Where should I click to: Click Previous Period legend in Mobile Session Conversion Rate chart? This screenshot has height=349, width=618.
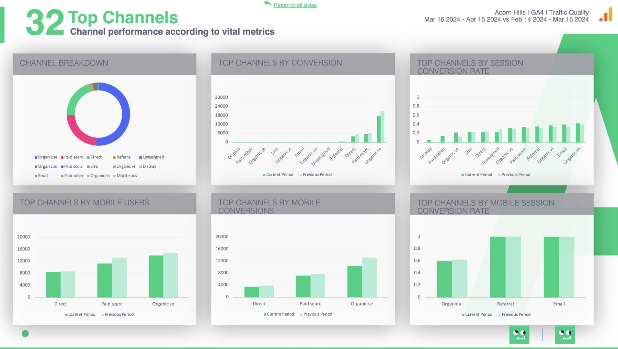coord(514,314)
